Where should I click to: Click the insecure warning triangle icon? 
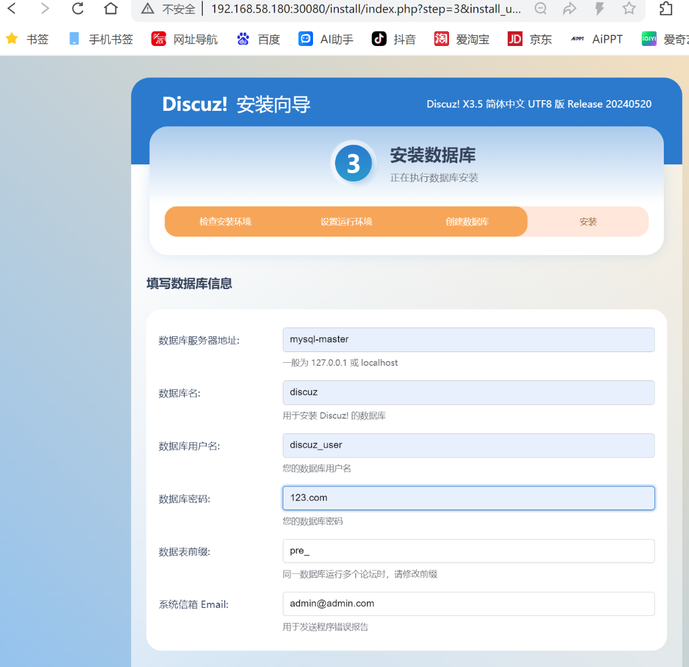(147, 8)
